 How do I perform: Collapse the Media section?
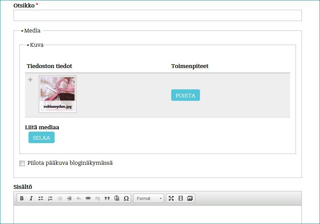click(x=32, y=31)
